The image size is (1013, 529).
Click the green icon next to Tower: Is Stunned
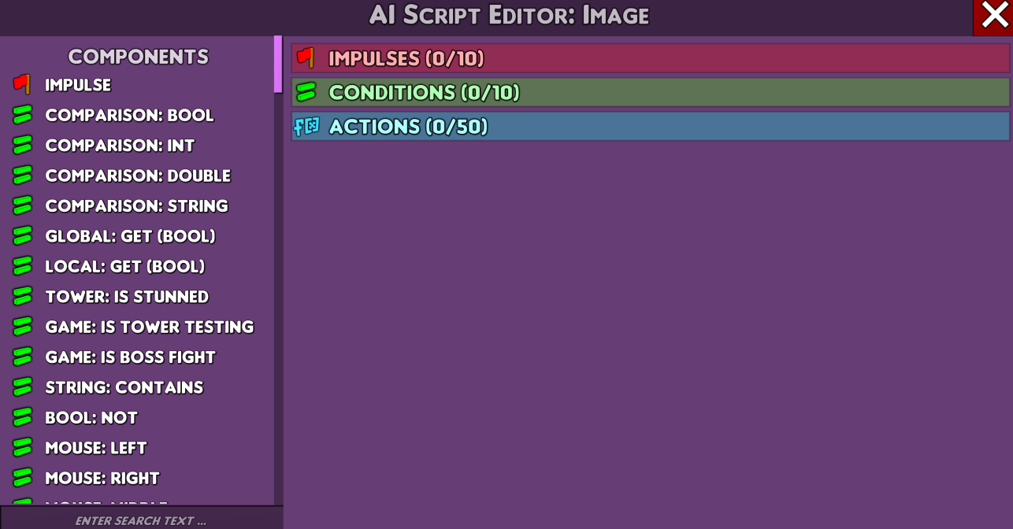click(x=22, y=297)
